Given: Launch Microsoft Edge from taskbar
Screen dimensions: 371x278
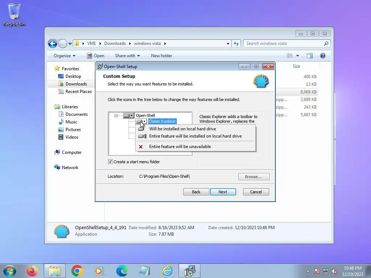Looking at the screenshot, I should 122,271.
